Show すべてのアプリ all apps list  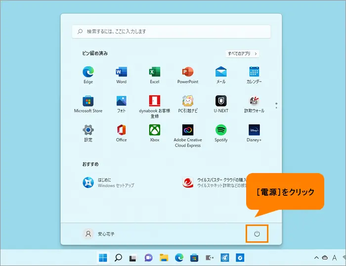pyautogui.click(x=242, y=53)
